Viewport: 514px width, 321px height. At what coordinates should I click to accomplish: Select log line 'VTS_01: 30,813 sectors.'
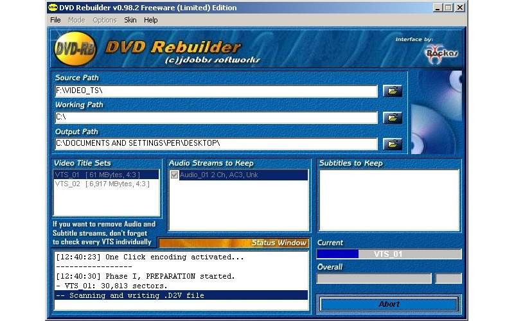pyautogui.click(x=181, y=286)
